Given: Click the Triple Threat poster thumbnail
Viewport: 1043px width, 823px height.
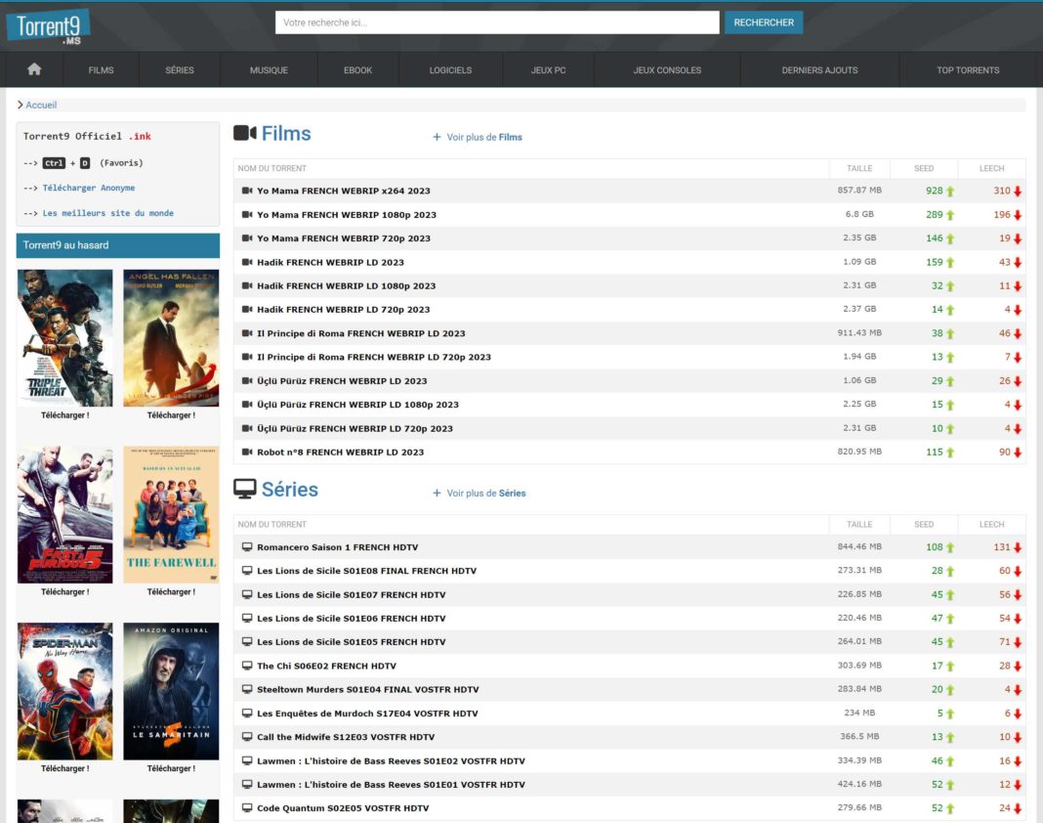Looking at the screenshot, I should pyautogui.click(x=65, y=338).
